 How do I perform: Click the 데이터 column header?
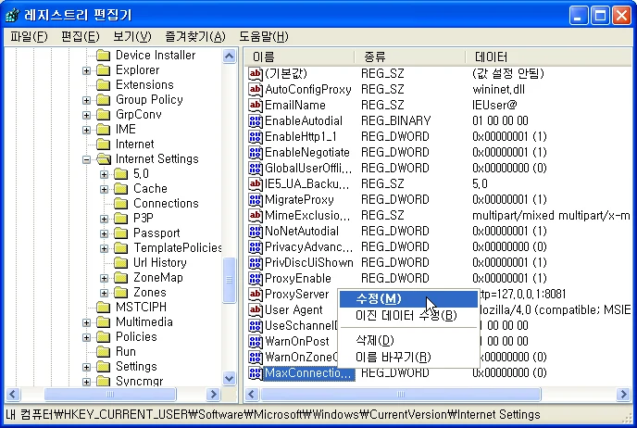pyautogui.click(x=549, y=57)
